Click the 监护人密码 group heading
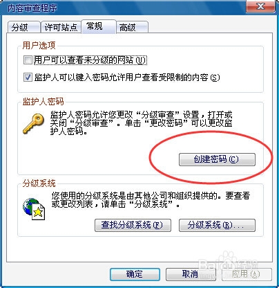This screenshot has height=288, width=279. coord(43,102)
